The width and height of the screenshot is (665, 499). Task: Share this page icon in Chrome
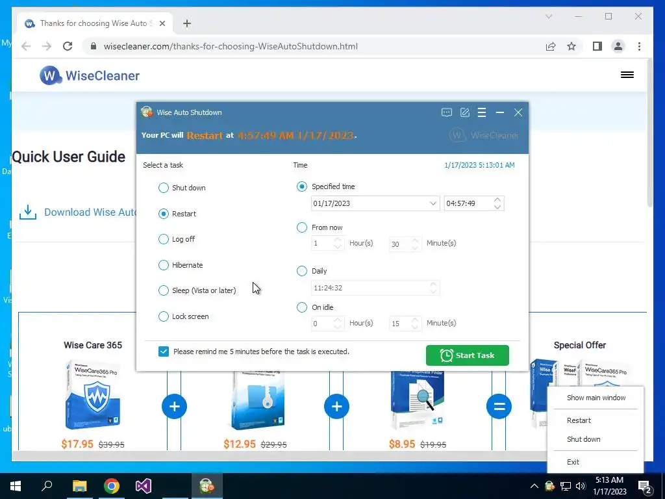[551, 46]
